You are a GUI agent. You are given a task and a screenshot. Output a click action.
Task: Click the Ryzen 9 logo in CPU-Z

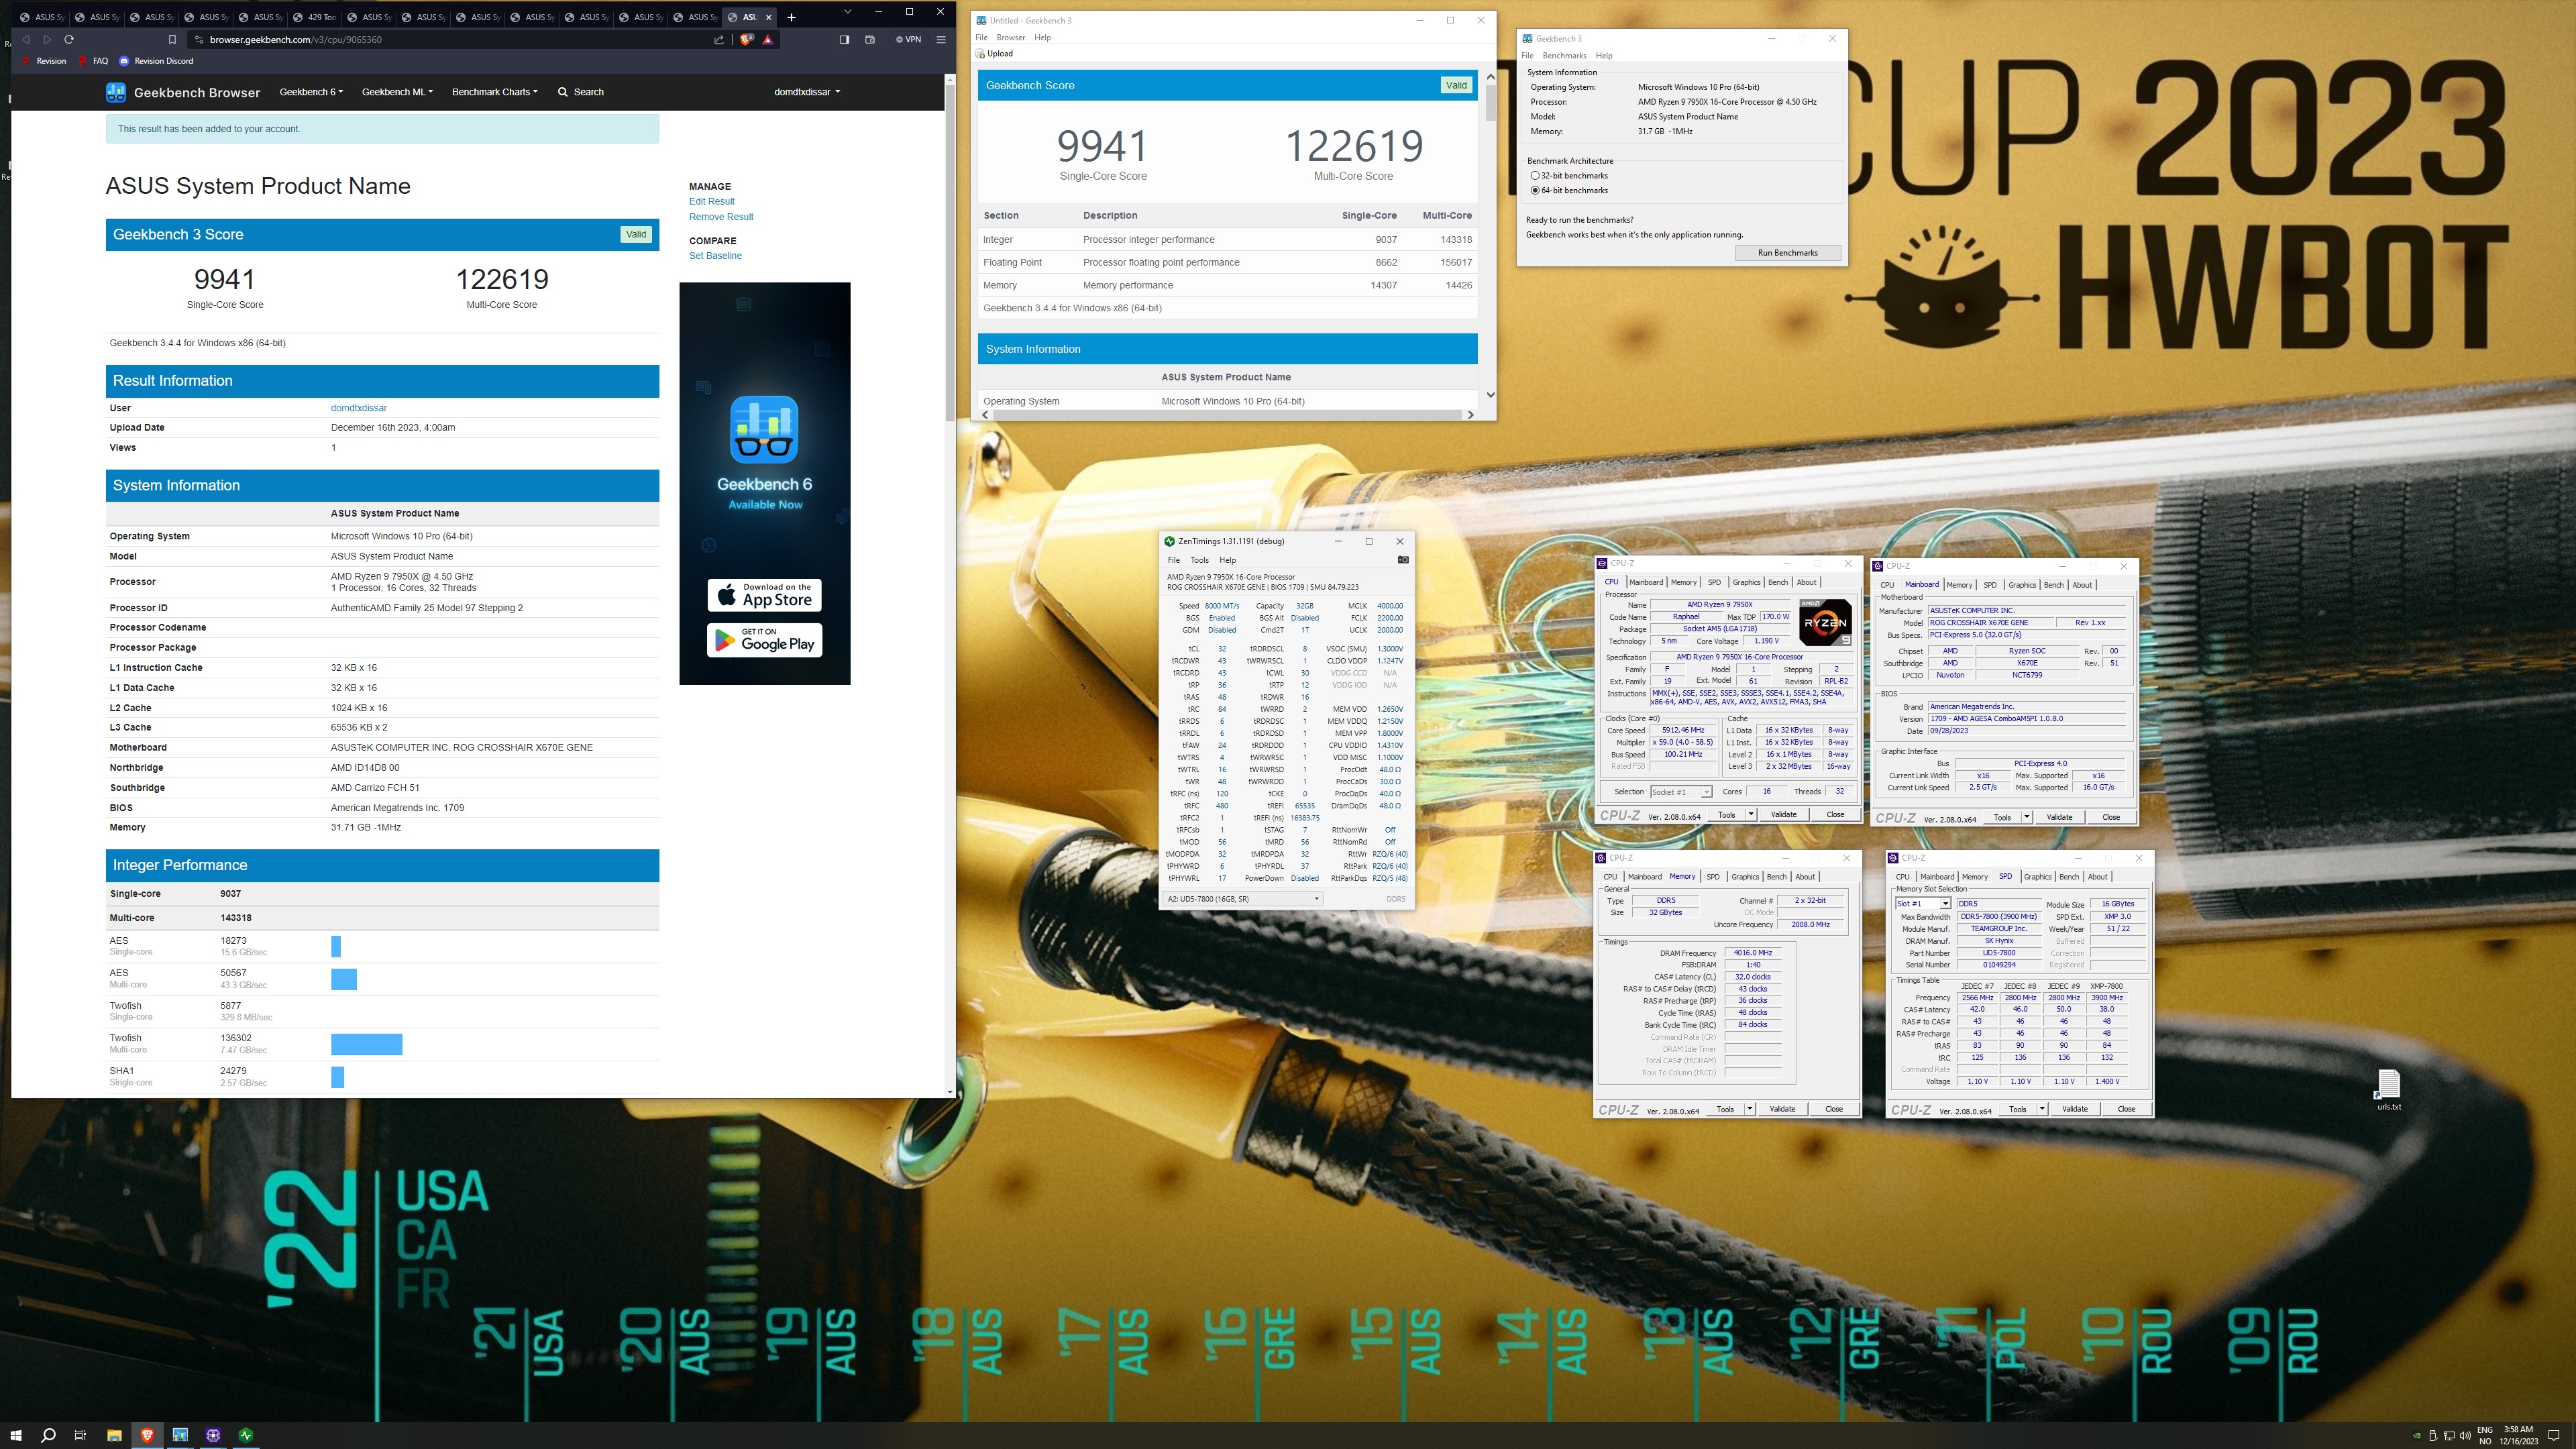click(1825, 622)
